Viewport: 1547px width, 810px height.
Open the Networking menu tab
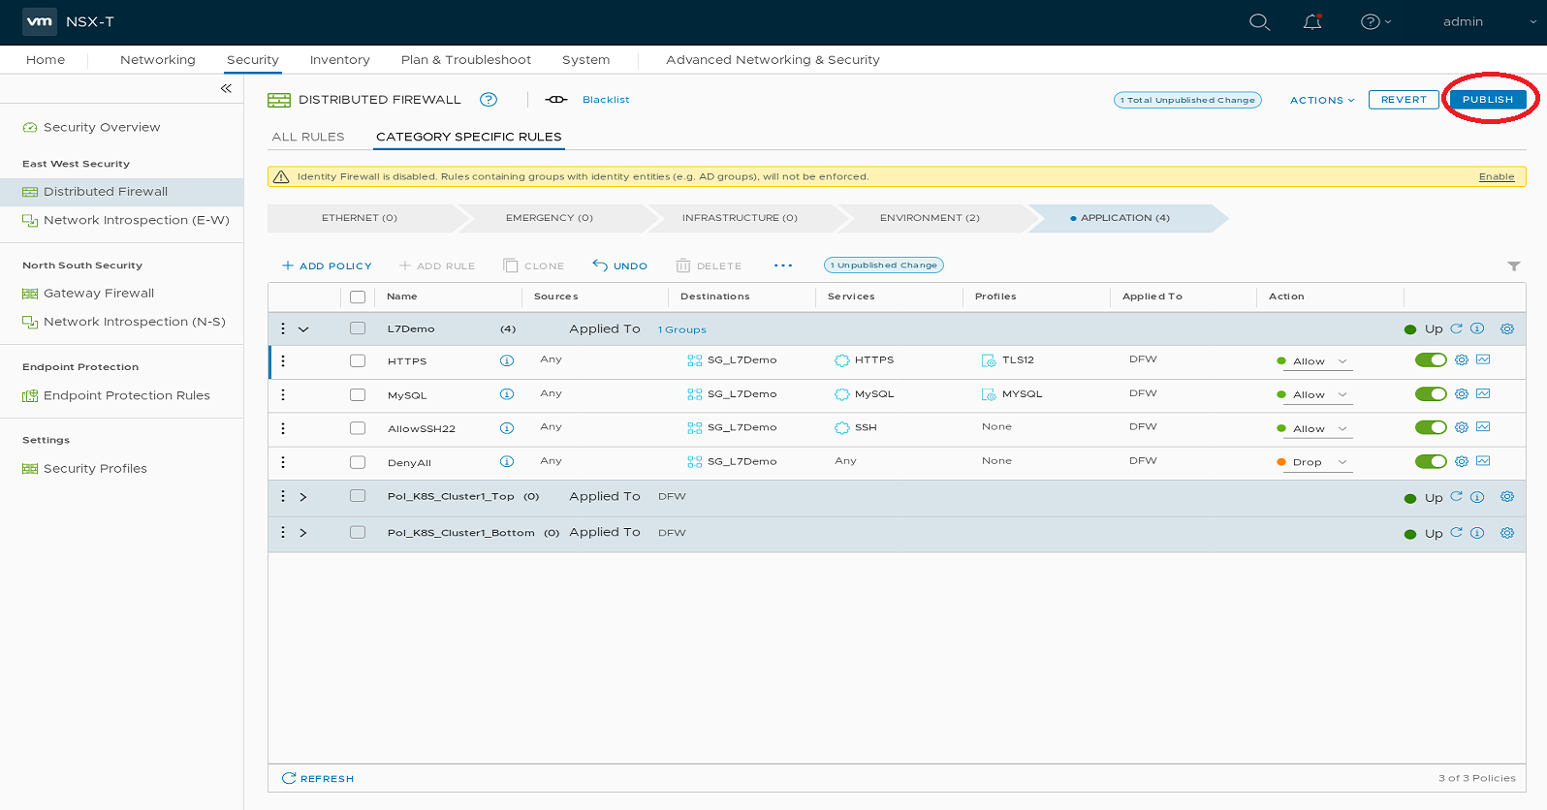(158, 60)
